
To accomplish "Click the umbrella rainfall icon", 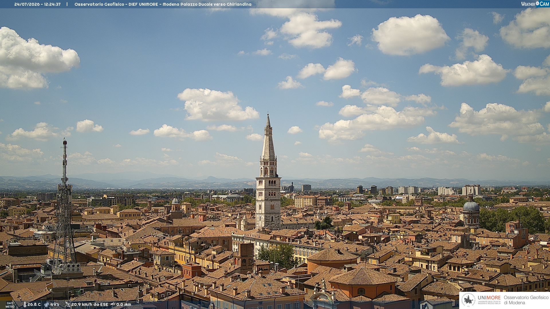I will [x=113, y=304].
